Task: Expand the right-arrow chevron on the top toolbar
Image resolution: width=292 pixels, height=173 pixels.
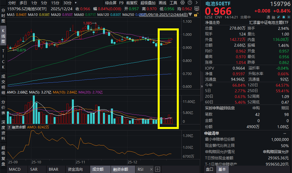Action: click(196, 3)
